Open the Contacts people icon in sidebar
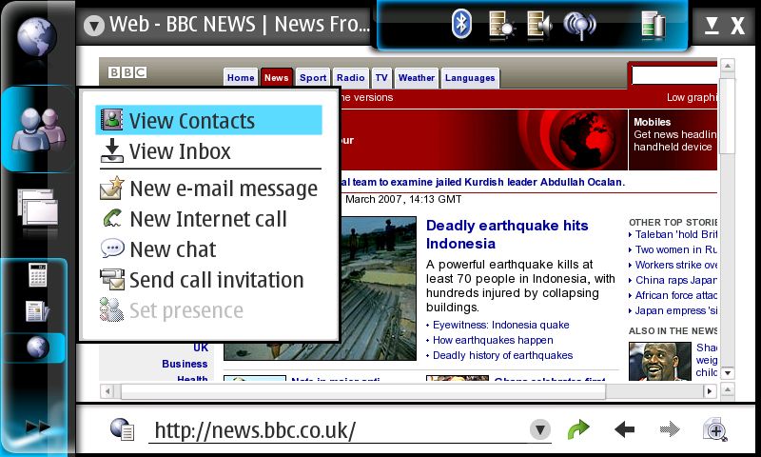Screen dimensions: 761x457 click(39, 129)
